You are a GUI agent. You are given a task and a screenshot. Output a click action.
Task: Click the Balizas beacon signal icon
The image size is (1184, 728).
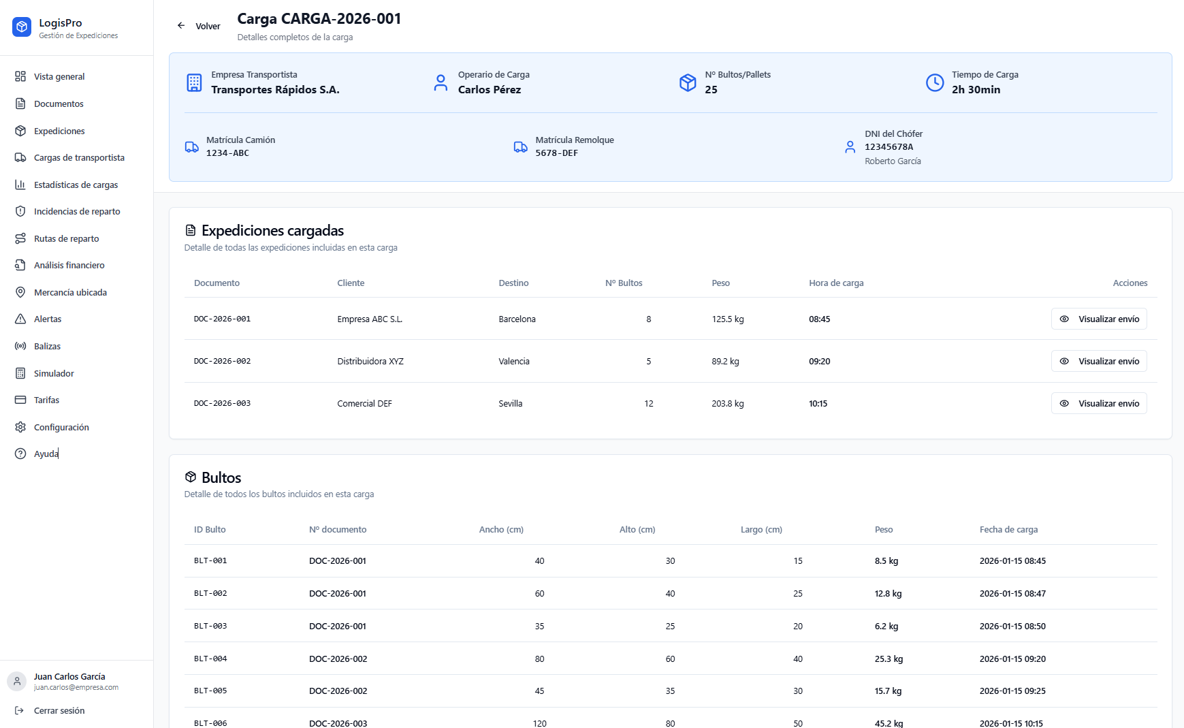(x=20, y=347)
